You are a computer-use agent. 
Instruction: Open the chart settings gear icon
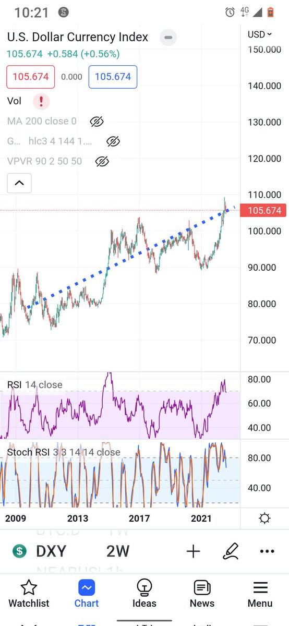pos(264,519)
